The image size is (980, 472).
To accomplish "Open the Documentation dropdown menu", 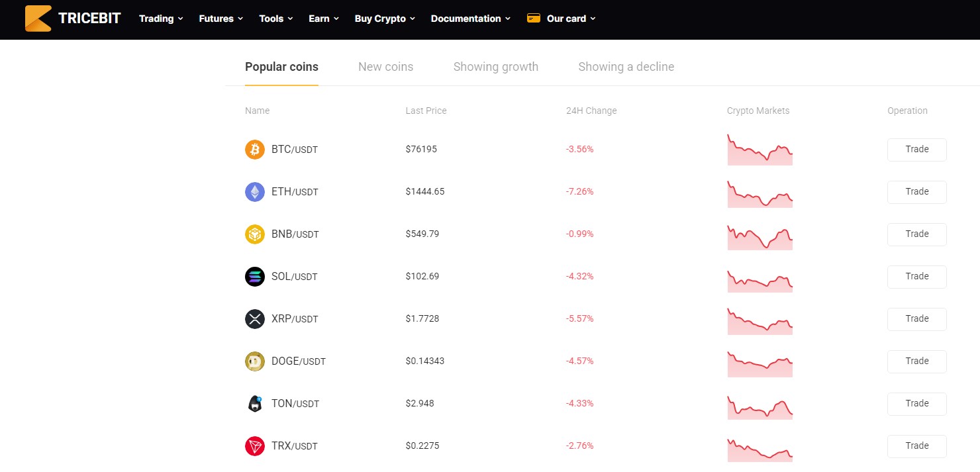I will point(471,19).
